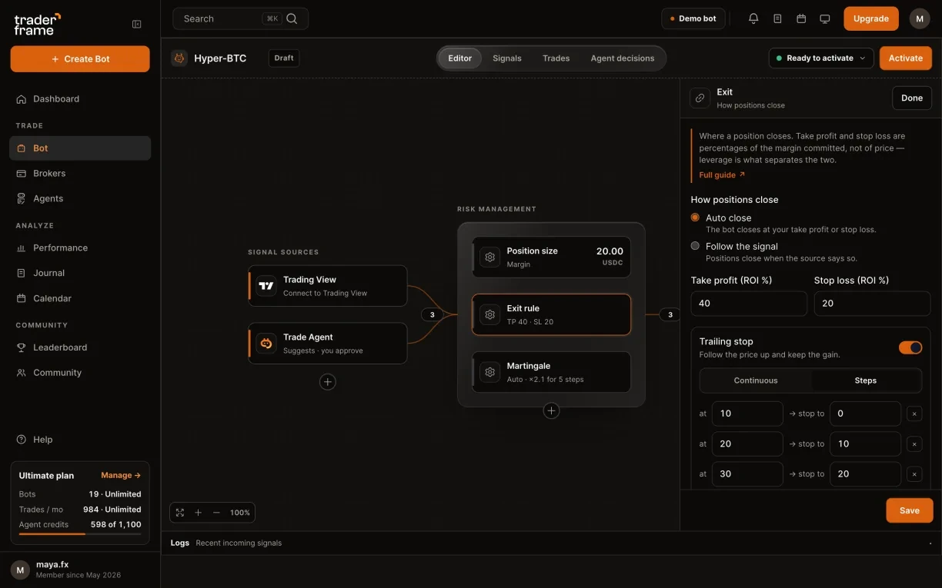
Task: Open the Full guide link
Action: (x=722, y=175)
